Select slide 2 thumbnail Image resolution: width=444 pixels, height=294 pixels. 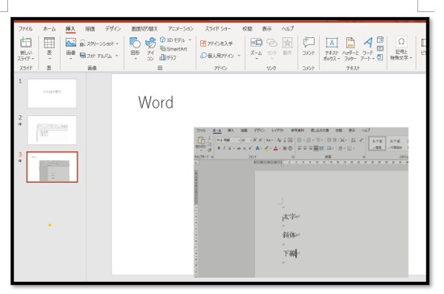click(x=52, y=130)
